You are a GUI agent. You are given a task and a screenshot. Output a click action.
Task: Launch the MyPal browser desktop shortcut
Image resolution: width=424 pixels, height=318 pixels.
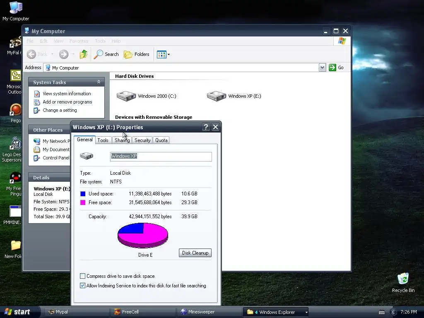(14, 46)
